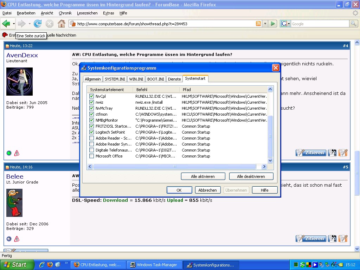The height and width of the screenshot is (270, 360).
Task: Uncheck the NMBgMonitor startup item
Action: pyautogui.click(x=92, y=120)
